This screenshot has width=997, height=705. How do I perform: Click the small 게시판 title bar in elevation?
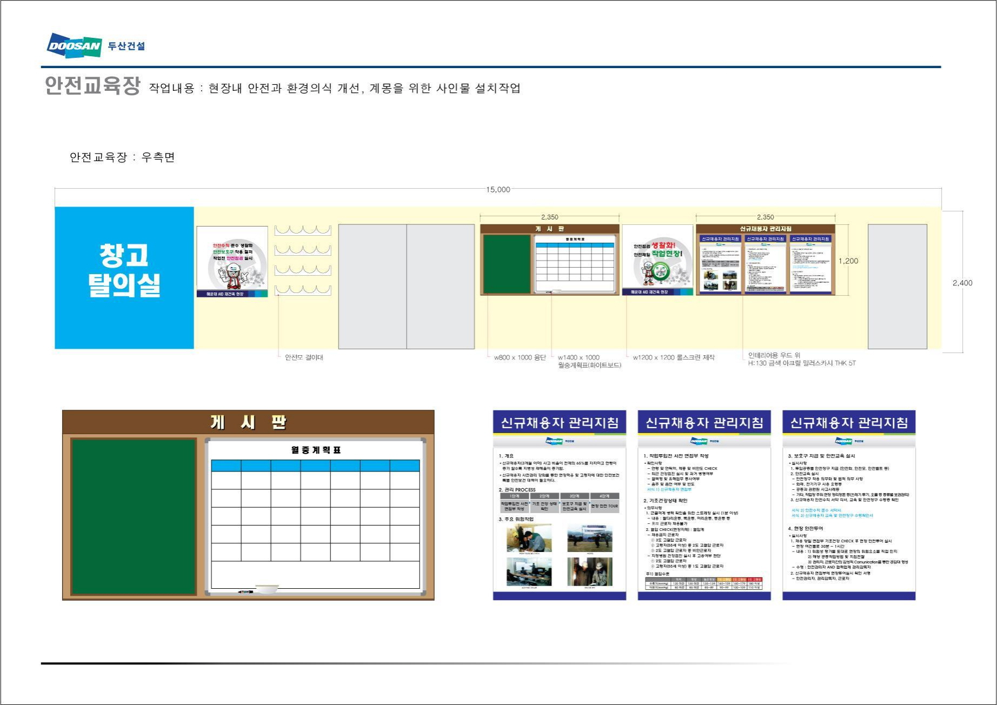(550, 229)
